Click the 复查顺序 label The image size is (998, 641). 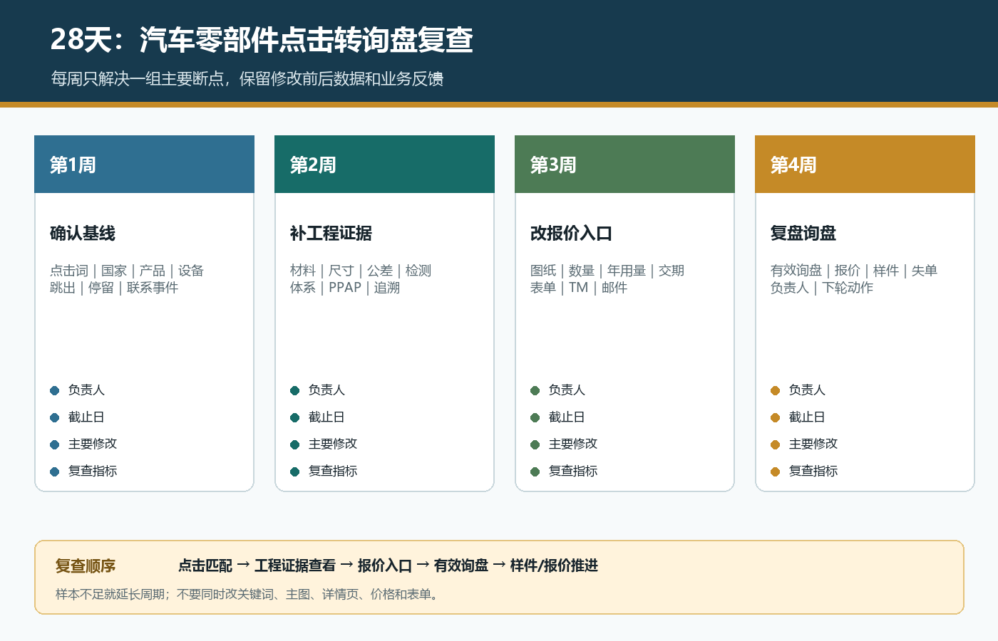point(86,566)
